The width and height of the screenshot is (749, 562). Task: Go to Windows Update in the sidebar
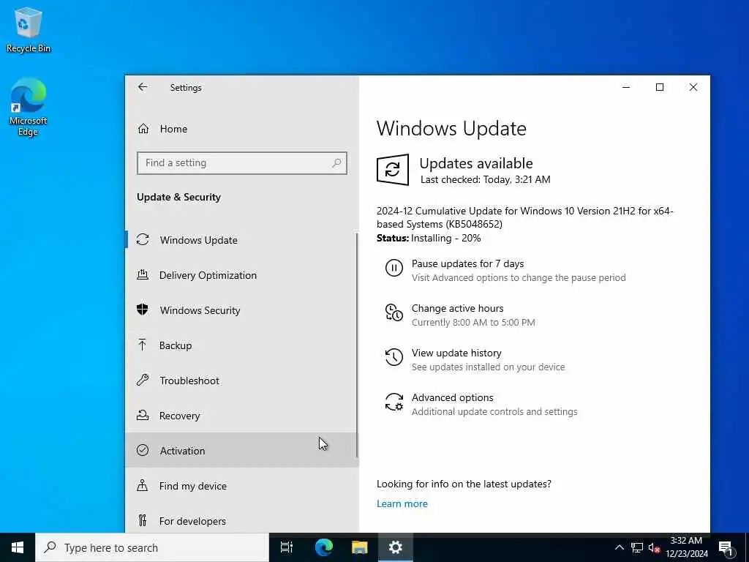tap(241, 240)
